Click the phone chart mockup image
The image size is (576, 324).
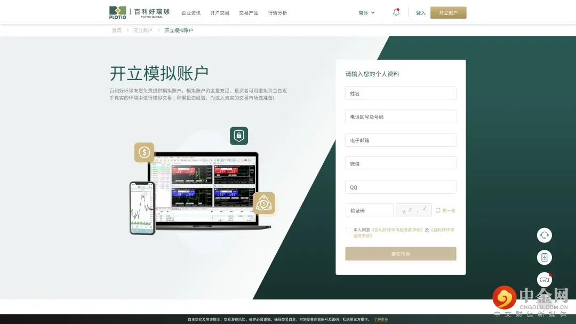coord(142,208)
